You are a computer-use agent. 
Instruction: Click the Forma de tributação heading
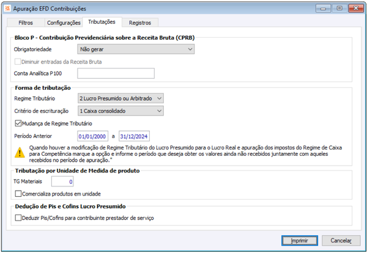click(x=43, y=88)
